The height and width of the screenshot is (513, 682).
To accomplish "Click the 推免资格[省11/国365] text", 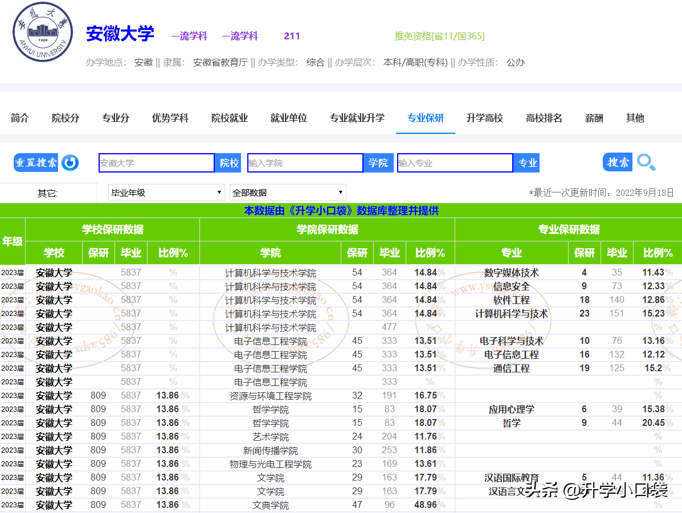I will click(439, 36).
